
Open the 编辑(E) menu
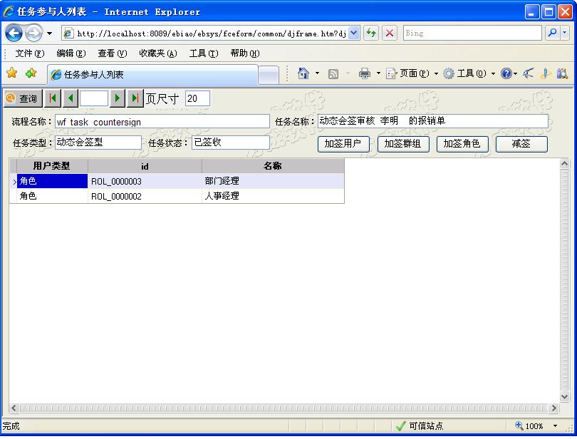pos(71,53)
